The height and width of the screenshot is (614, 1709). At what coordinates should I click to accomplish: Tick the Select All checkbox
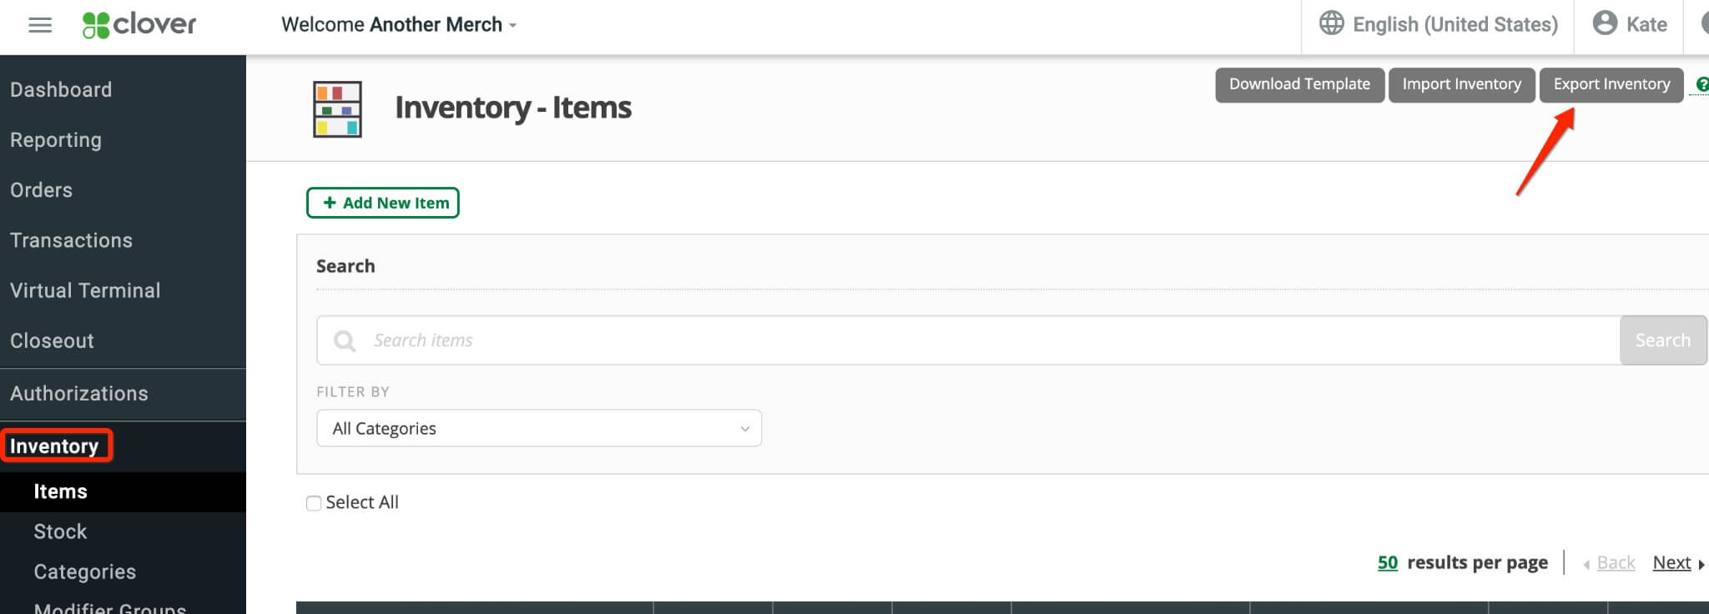pos(314,503)
